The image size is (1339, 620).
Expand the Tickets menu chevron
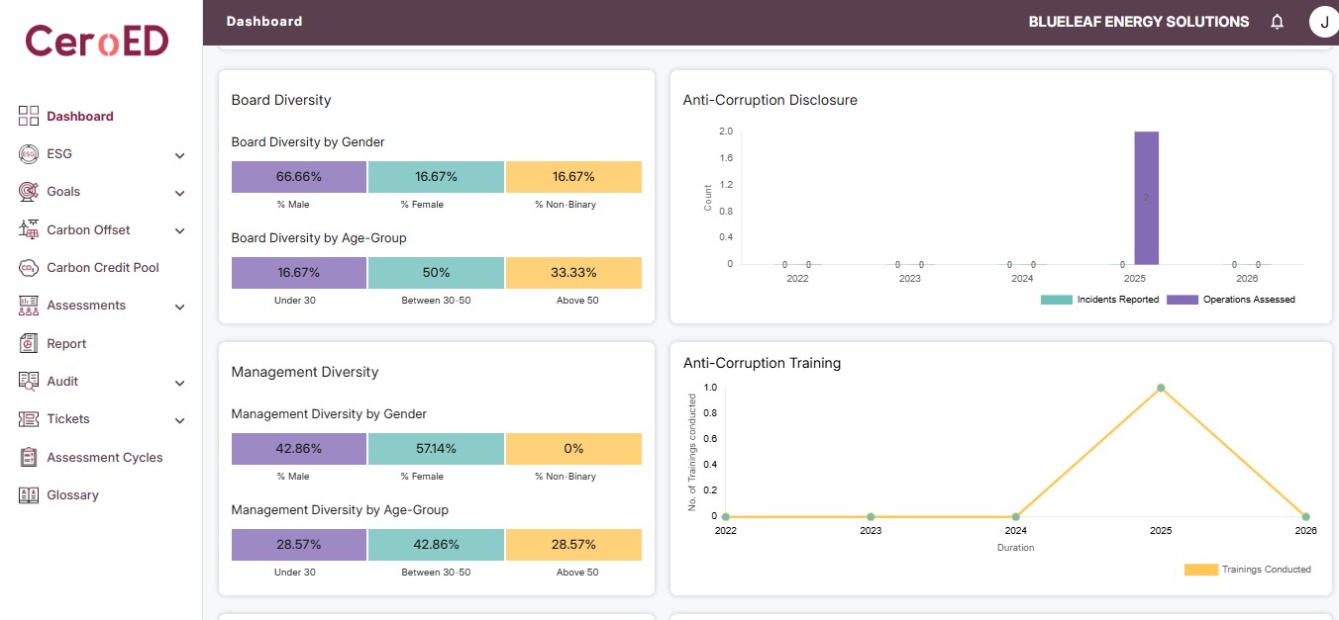coord(179,420)
